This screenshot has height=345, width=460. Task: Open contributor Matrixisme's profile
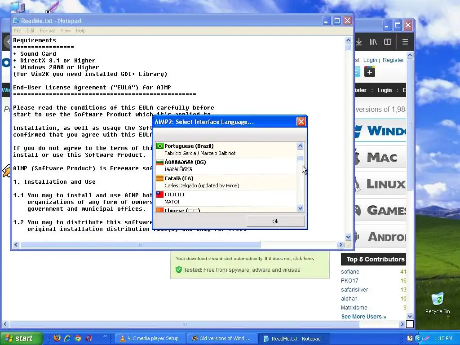click(354, 307)
